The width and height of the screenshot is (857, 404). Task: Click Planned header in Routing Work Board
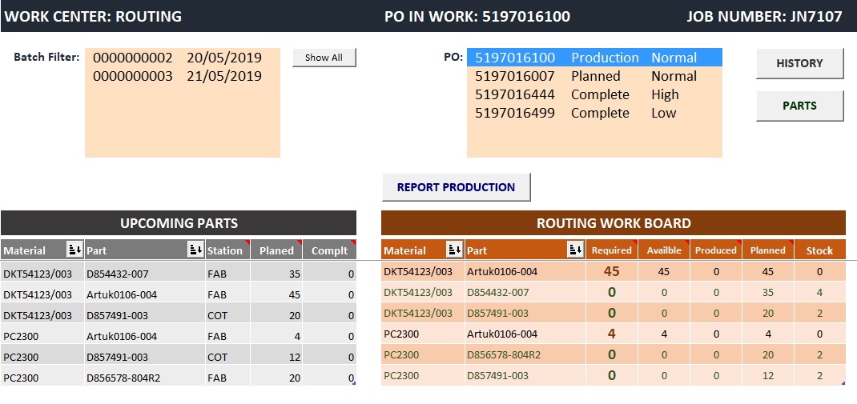(x=768, y=250)
